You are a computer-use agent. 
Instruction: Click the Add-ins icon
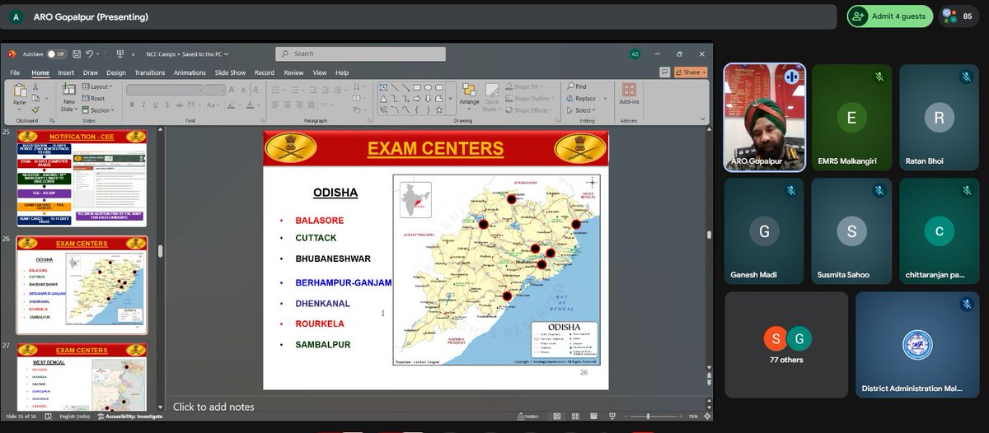pos(629,90)
